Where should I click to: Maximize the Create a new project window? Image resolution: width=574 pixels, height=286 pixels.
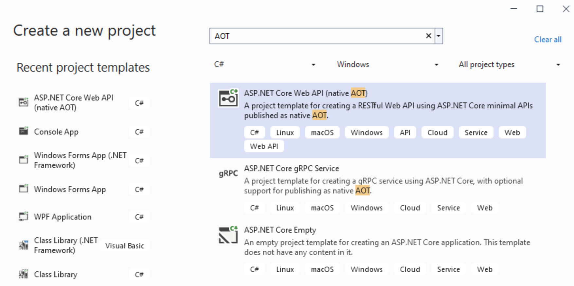coord(540,9)
